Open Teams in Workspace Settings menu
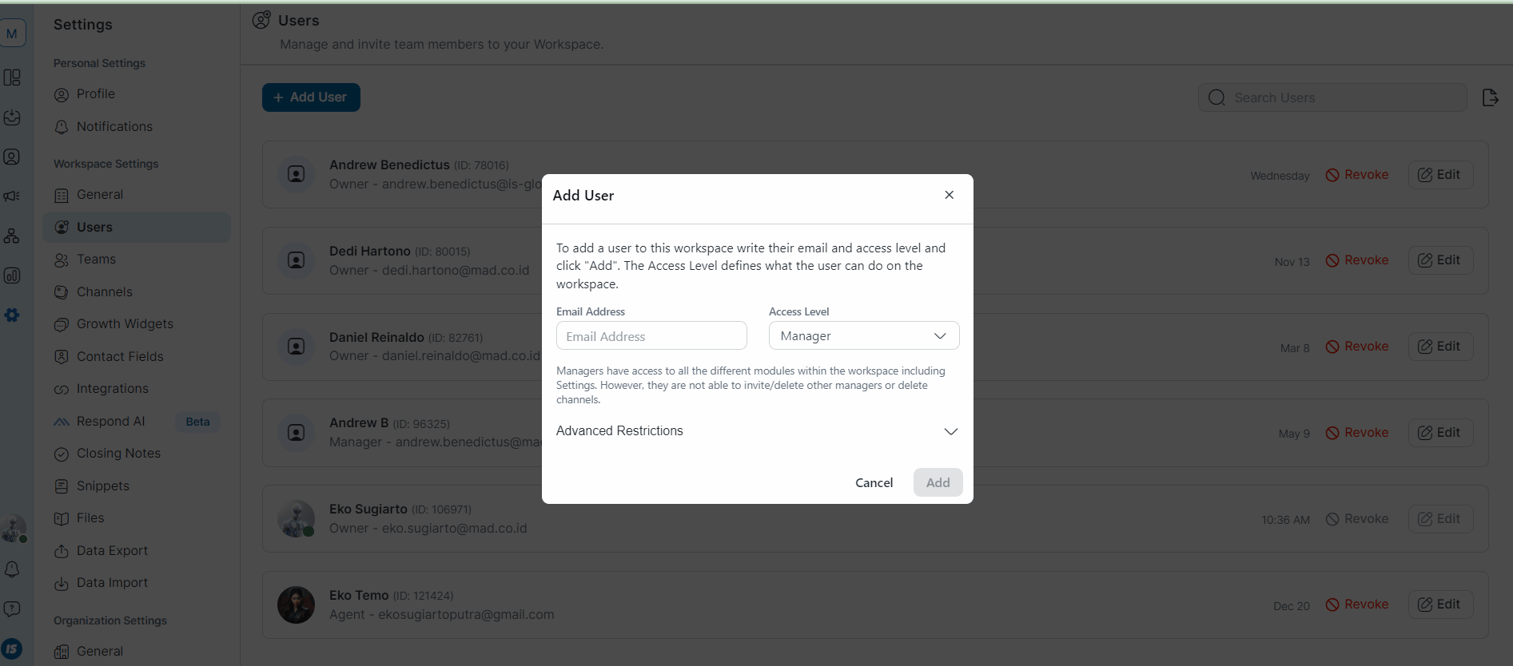This screenshot has height=666, width=1513. [96, 260]
